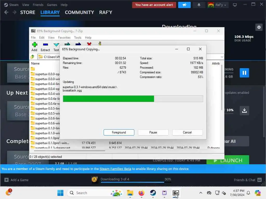
Task: Open 7-Zip Tools menu
Action: (x=78, y=38)
